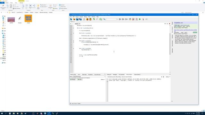This screenshot has width=205, height=115.
Task: Toggle the Whole words checkbox
Action: click(x=78, y=78)
